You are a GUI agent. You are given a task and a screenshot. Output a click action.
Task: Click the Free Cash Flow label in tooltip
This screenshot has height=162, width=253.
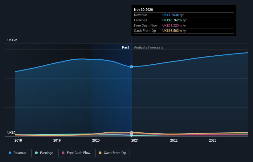click(146, 25)
